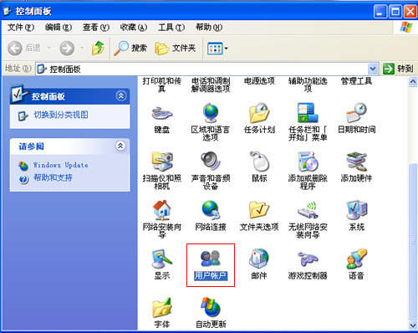Open the 游戏控制器 icon
Image resolution: width=418 pixels, height=333 pixels.
(308, 259)
